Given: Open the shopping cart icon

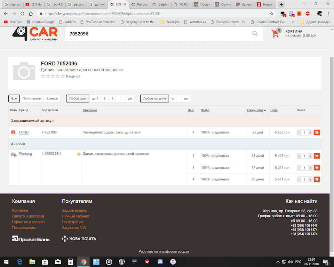Looking at the screenshot, I should pos(275,34).
